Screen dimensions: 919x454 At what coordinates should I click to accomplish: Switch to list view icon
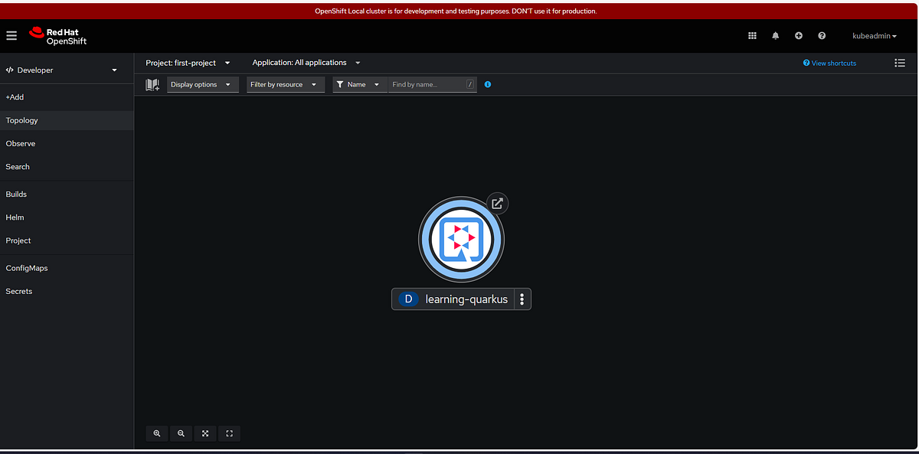tap(900, 63)
